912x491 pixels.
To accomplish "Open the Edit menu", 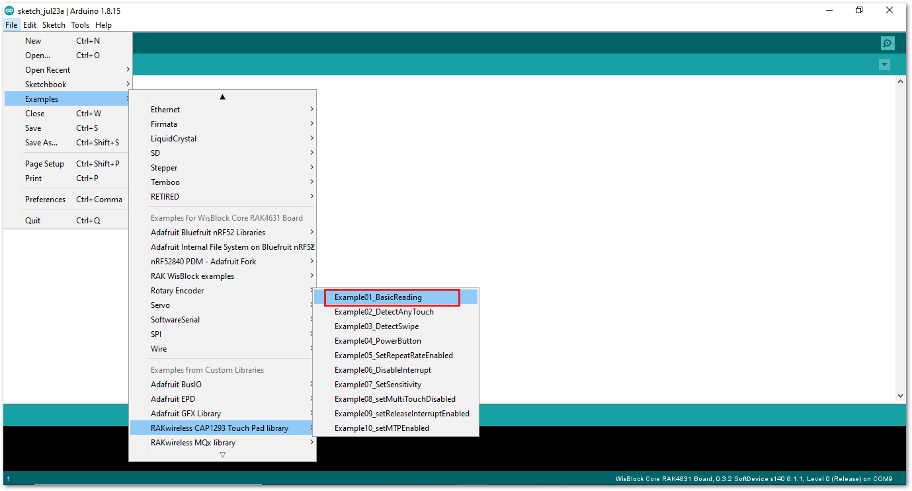I will pyautogui.click(x=30, y=25).
